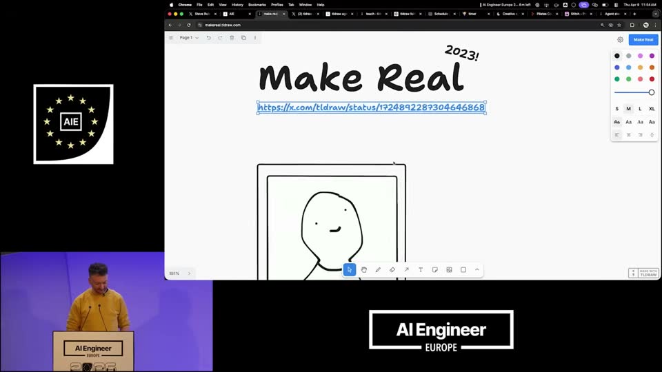Pick the orange color swatch
The height and width of the screenshot is (372, 662).
pyautogui.click(x=652, y=68)
